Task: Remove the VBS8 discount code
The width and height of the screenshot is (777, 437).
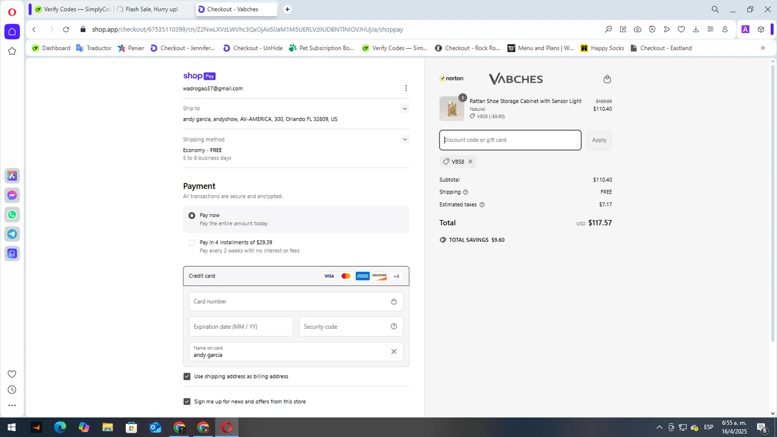Action: (x=470, y=162)
